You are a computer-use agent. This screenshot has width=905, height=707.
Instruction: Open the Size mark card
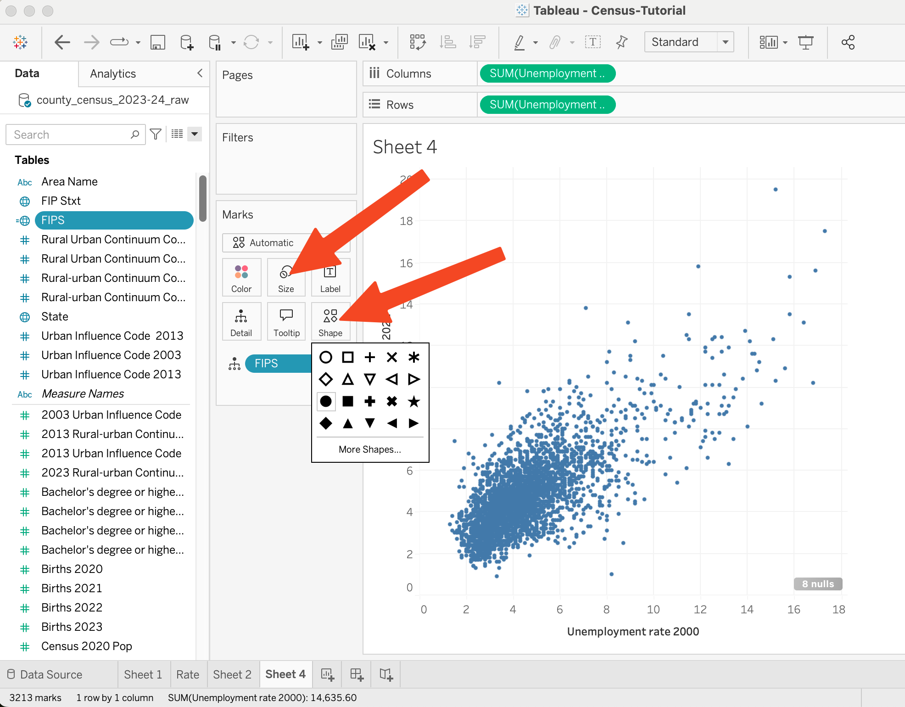286,277
